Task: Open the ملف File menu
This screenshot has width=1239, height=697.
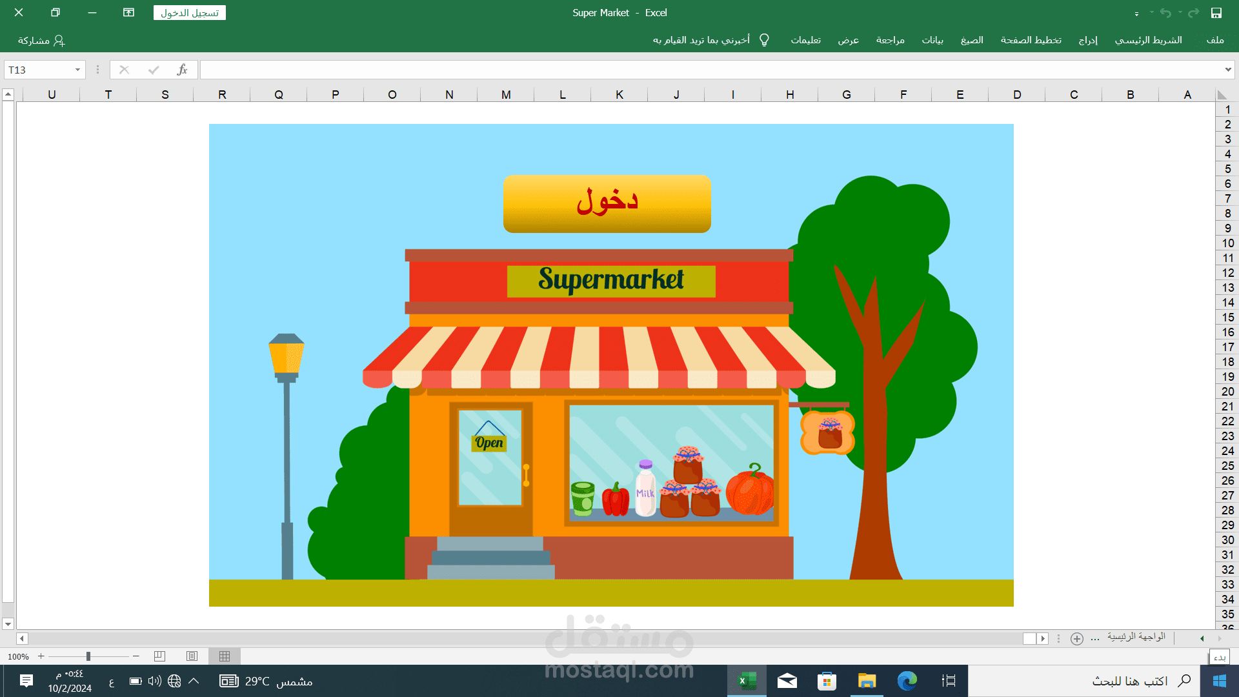Action: pos(1215,40)
